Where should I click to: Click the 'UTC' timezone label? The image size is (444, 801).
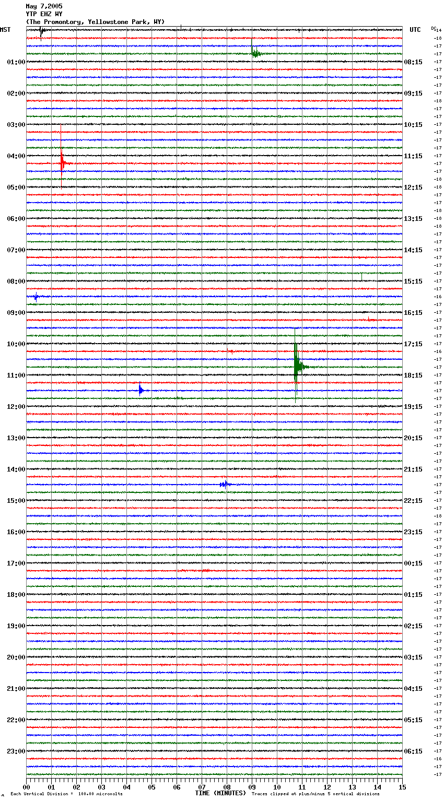click(415, 30)
